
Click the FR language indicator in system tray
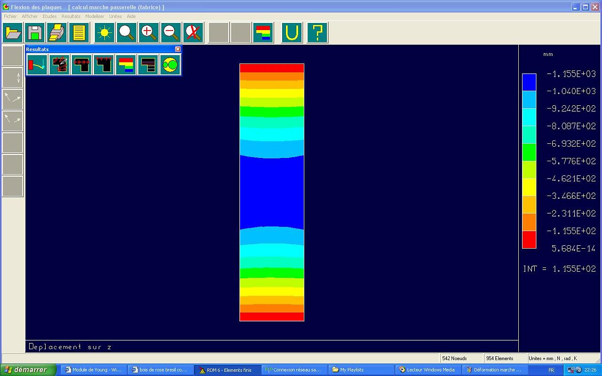pos(551,370)
